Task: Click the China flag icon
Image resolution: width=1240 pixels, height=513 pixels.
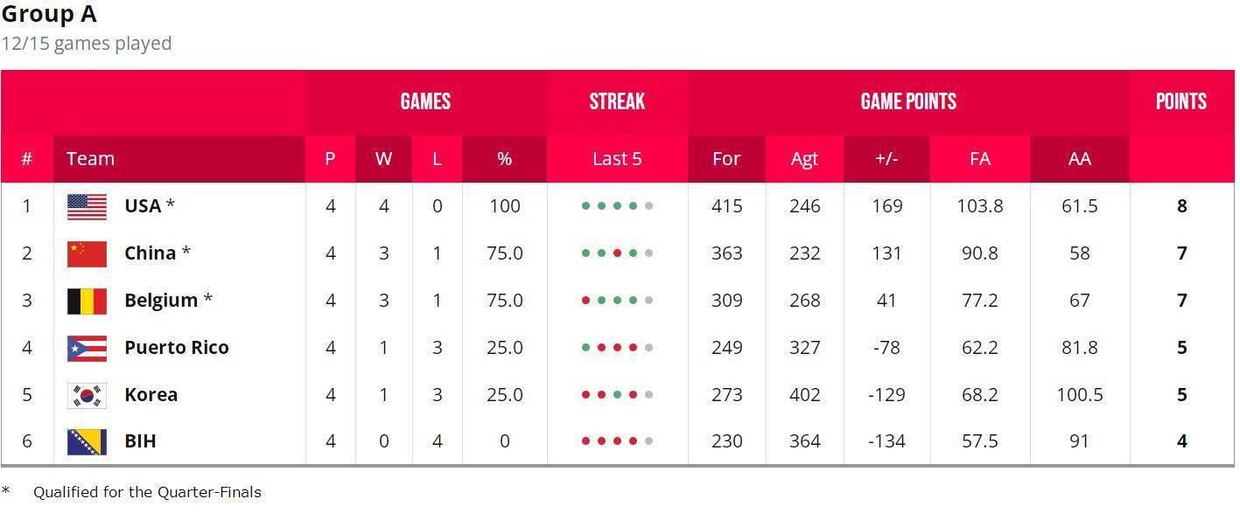Action: 87,254
